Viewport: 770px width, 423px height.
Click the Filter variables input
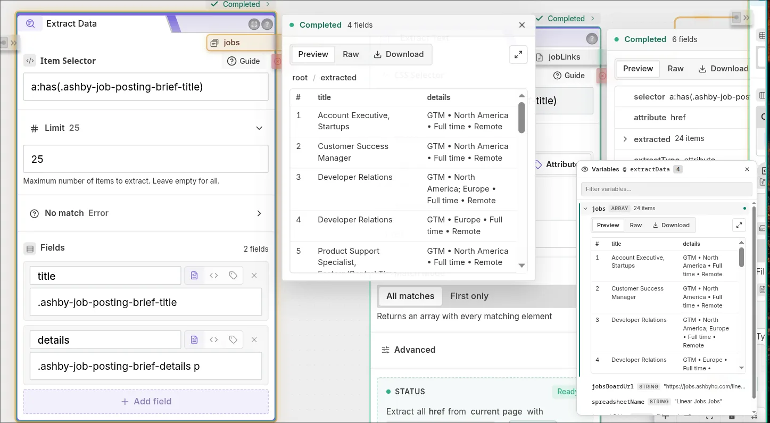(x=666, y=189)
